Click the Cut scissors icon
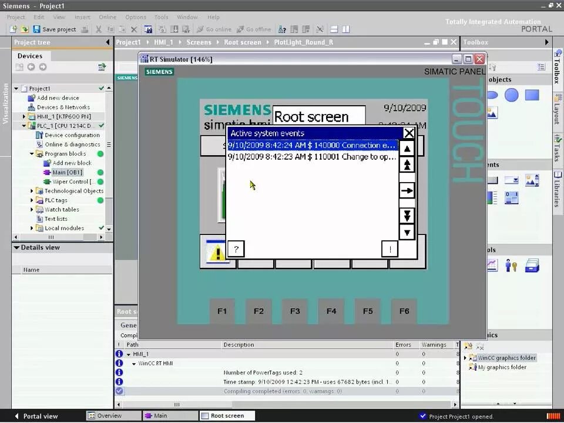Screen dimensions: 564x423 (x=99, y=29)
